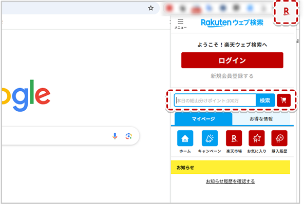Image resolution: width=304 pixels, height=204 pixels.
Task: Open the hamburger メニュー in Rakuten panel
Action: click(181, 24)
